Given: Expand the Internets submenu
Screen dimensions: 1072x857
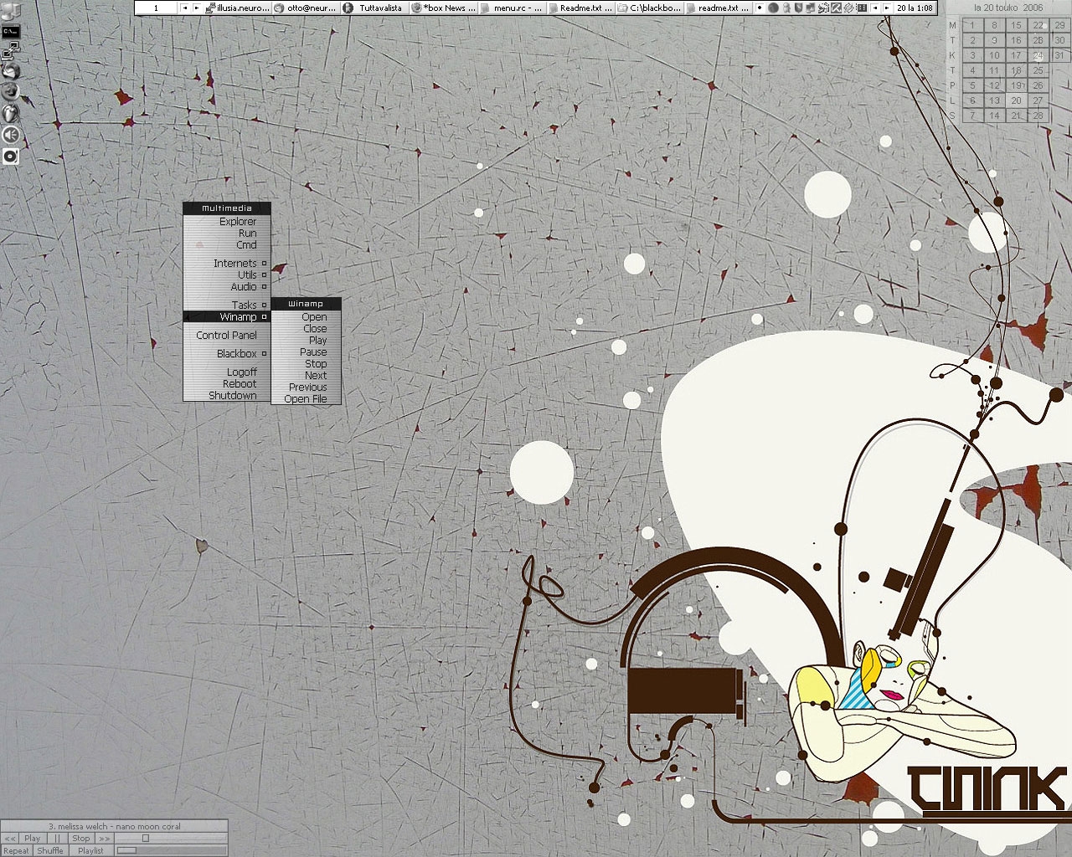Looking at the screenshot, I should point(234,264).
